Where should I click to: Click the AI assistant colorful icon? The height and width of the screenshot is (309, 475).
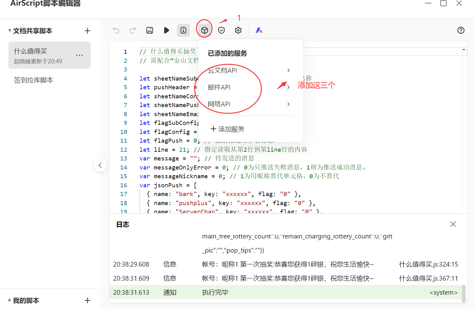(x=259, y=30)
